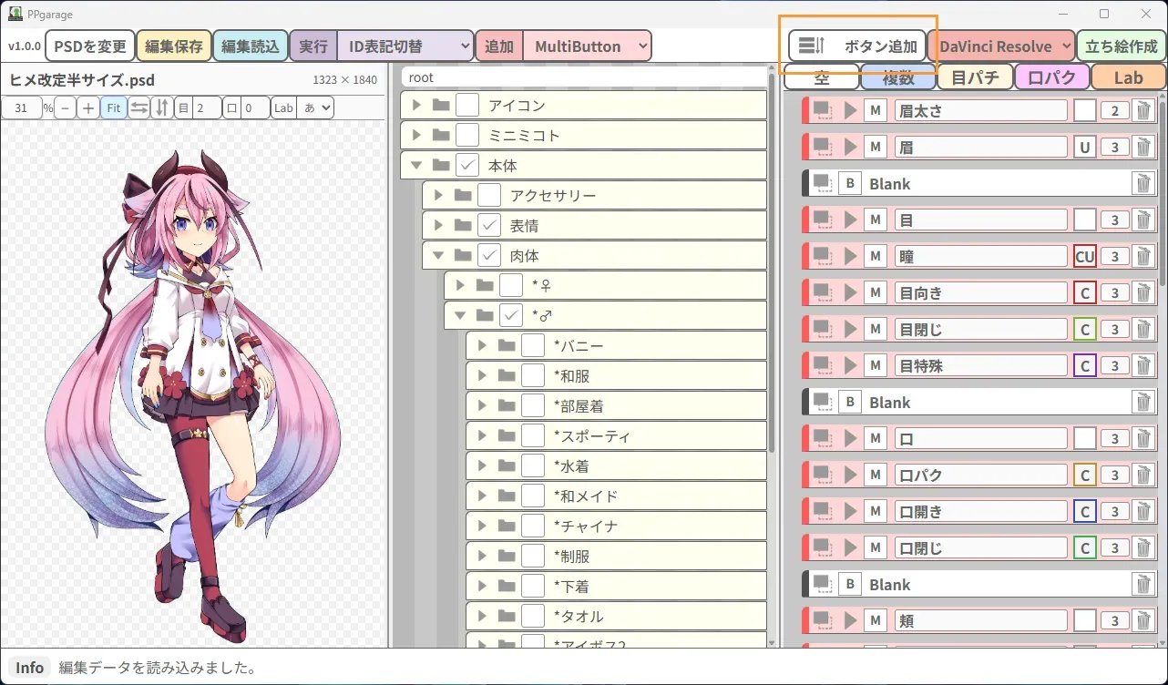
Task: Click the zoom percent field showing 31
Action: [22, 107]
